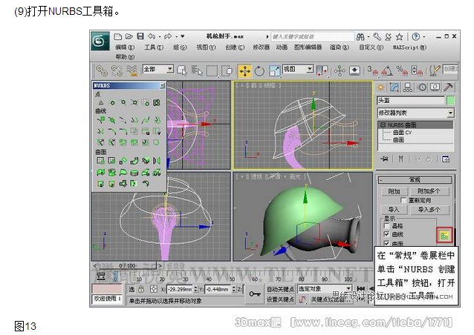The image size is (474, 335).
Task: Open the 修改器列表 modifier list dropdown
Action: tap(416, 113)
